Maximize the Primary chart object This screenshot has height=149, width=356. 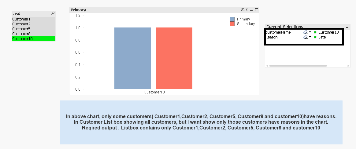(x=257, y=10)
